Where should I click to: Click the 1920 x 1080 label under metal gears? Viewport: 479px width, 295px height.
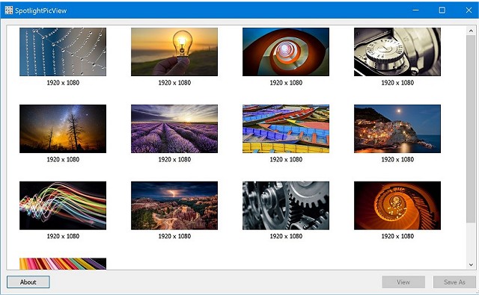click(x=286, y=236)
